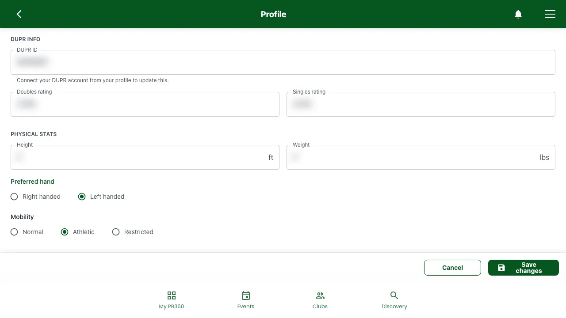Click the Clubs people icon
This screenshot has height=318, width=566.
(x=320, y=295)
